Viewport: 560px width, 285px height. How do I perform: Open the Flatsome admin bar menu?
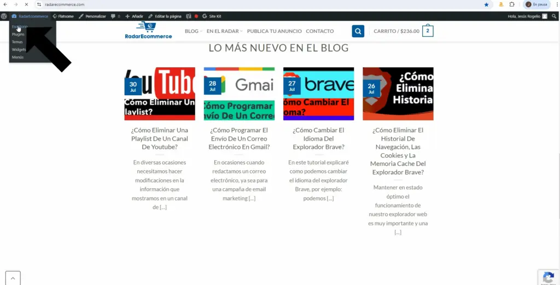pos(63,16)
